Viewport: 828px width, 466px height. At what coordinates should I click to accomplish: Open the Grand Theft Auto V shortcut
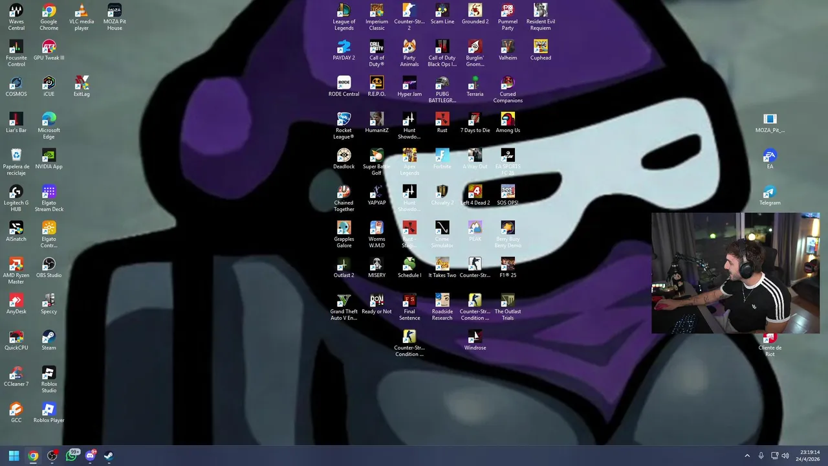pos(344,307)
